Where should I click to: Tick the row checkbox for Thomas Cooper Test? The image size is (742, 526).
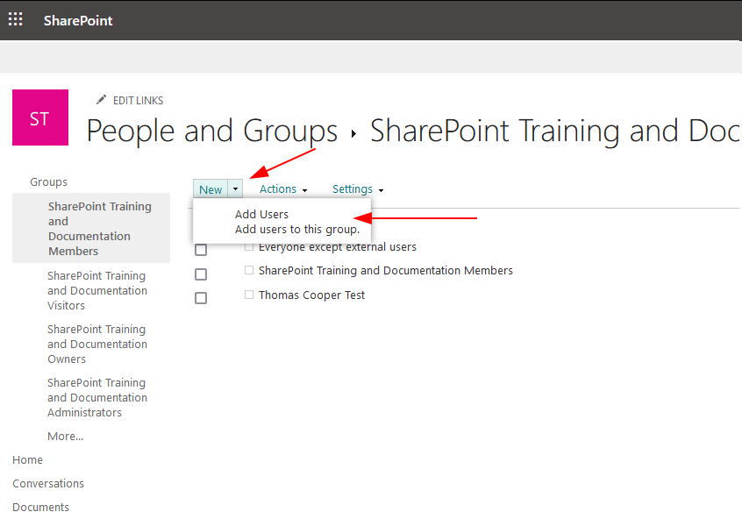click(201, 298)
